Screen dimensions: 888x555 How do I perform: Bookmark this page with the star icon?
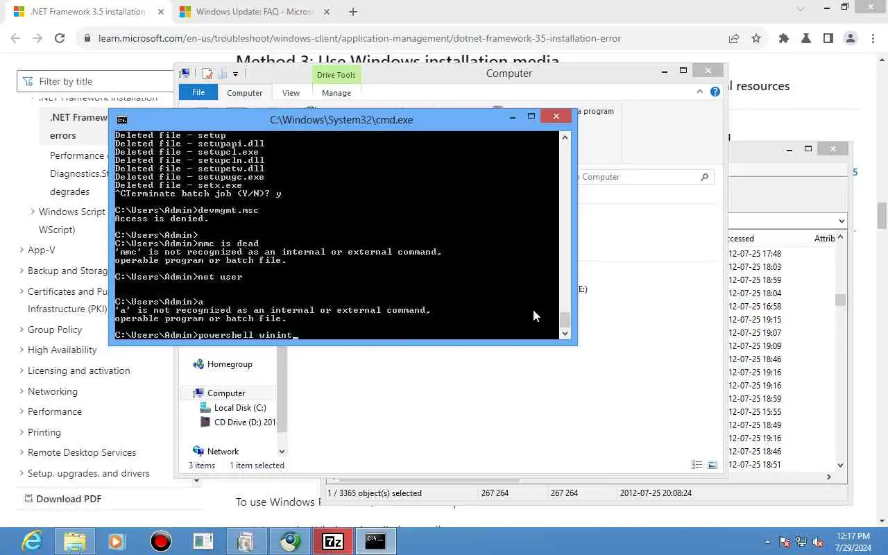(756, 38)
